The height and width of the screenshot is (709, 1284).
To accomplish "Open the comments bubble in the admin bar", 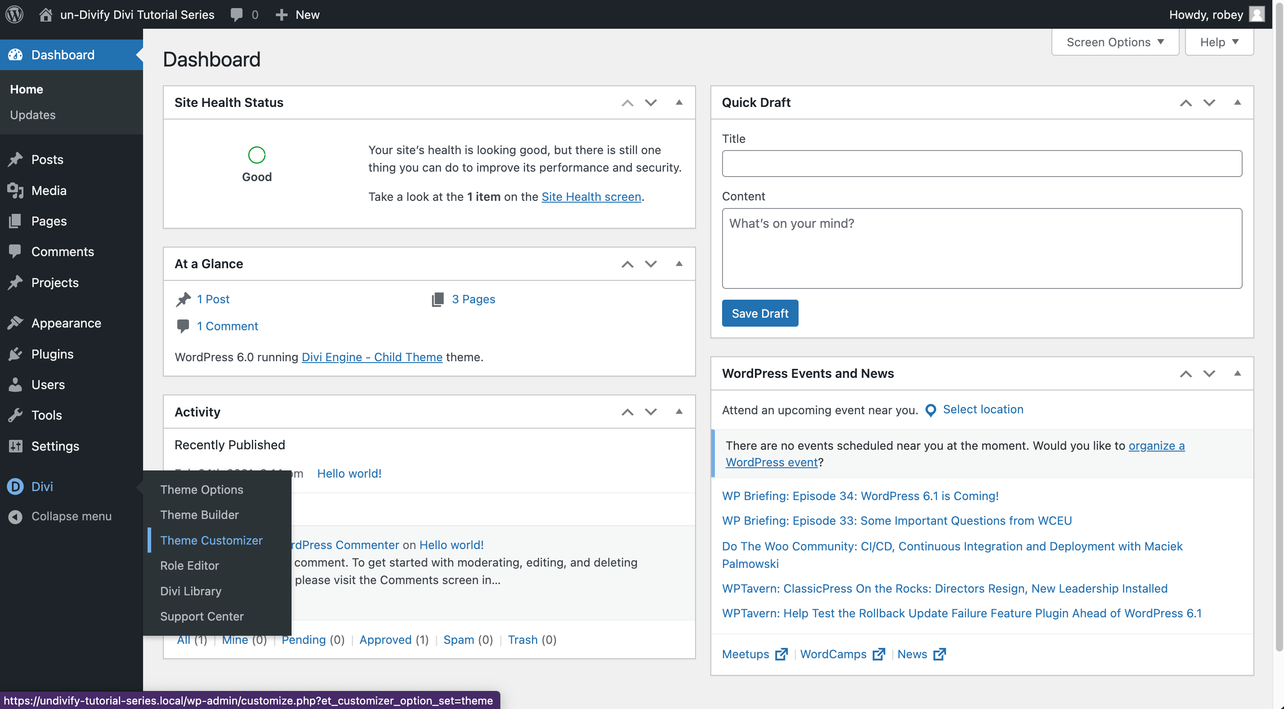I will [x=237, y=14].
